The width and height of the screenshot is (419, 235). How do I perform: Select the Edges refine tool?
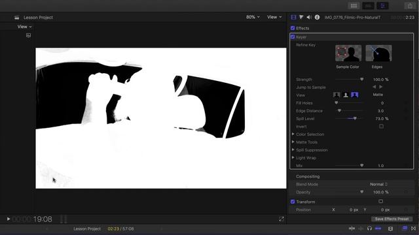[x=378, y=53]
